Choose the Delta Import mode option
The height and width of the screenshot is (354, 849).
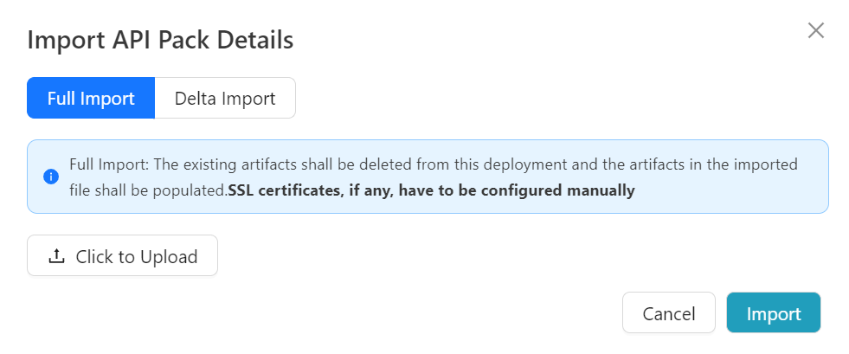(x=225, y=98)
